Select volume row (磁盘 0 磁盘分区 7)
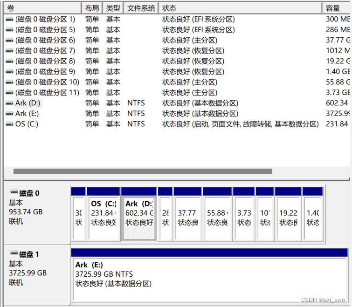 pos(177,51)
